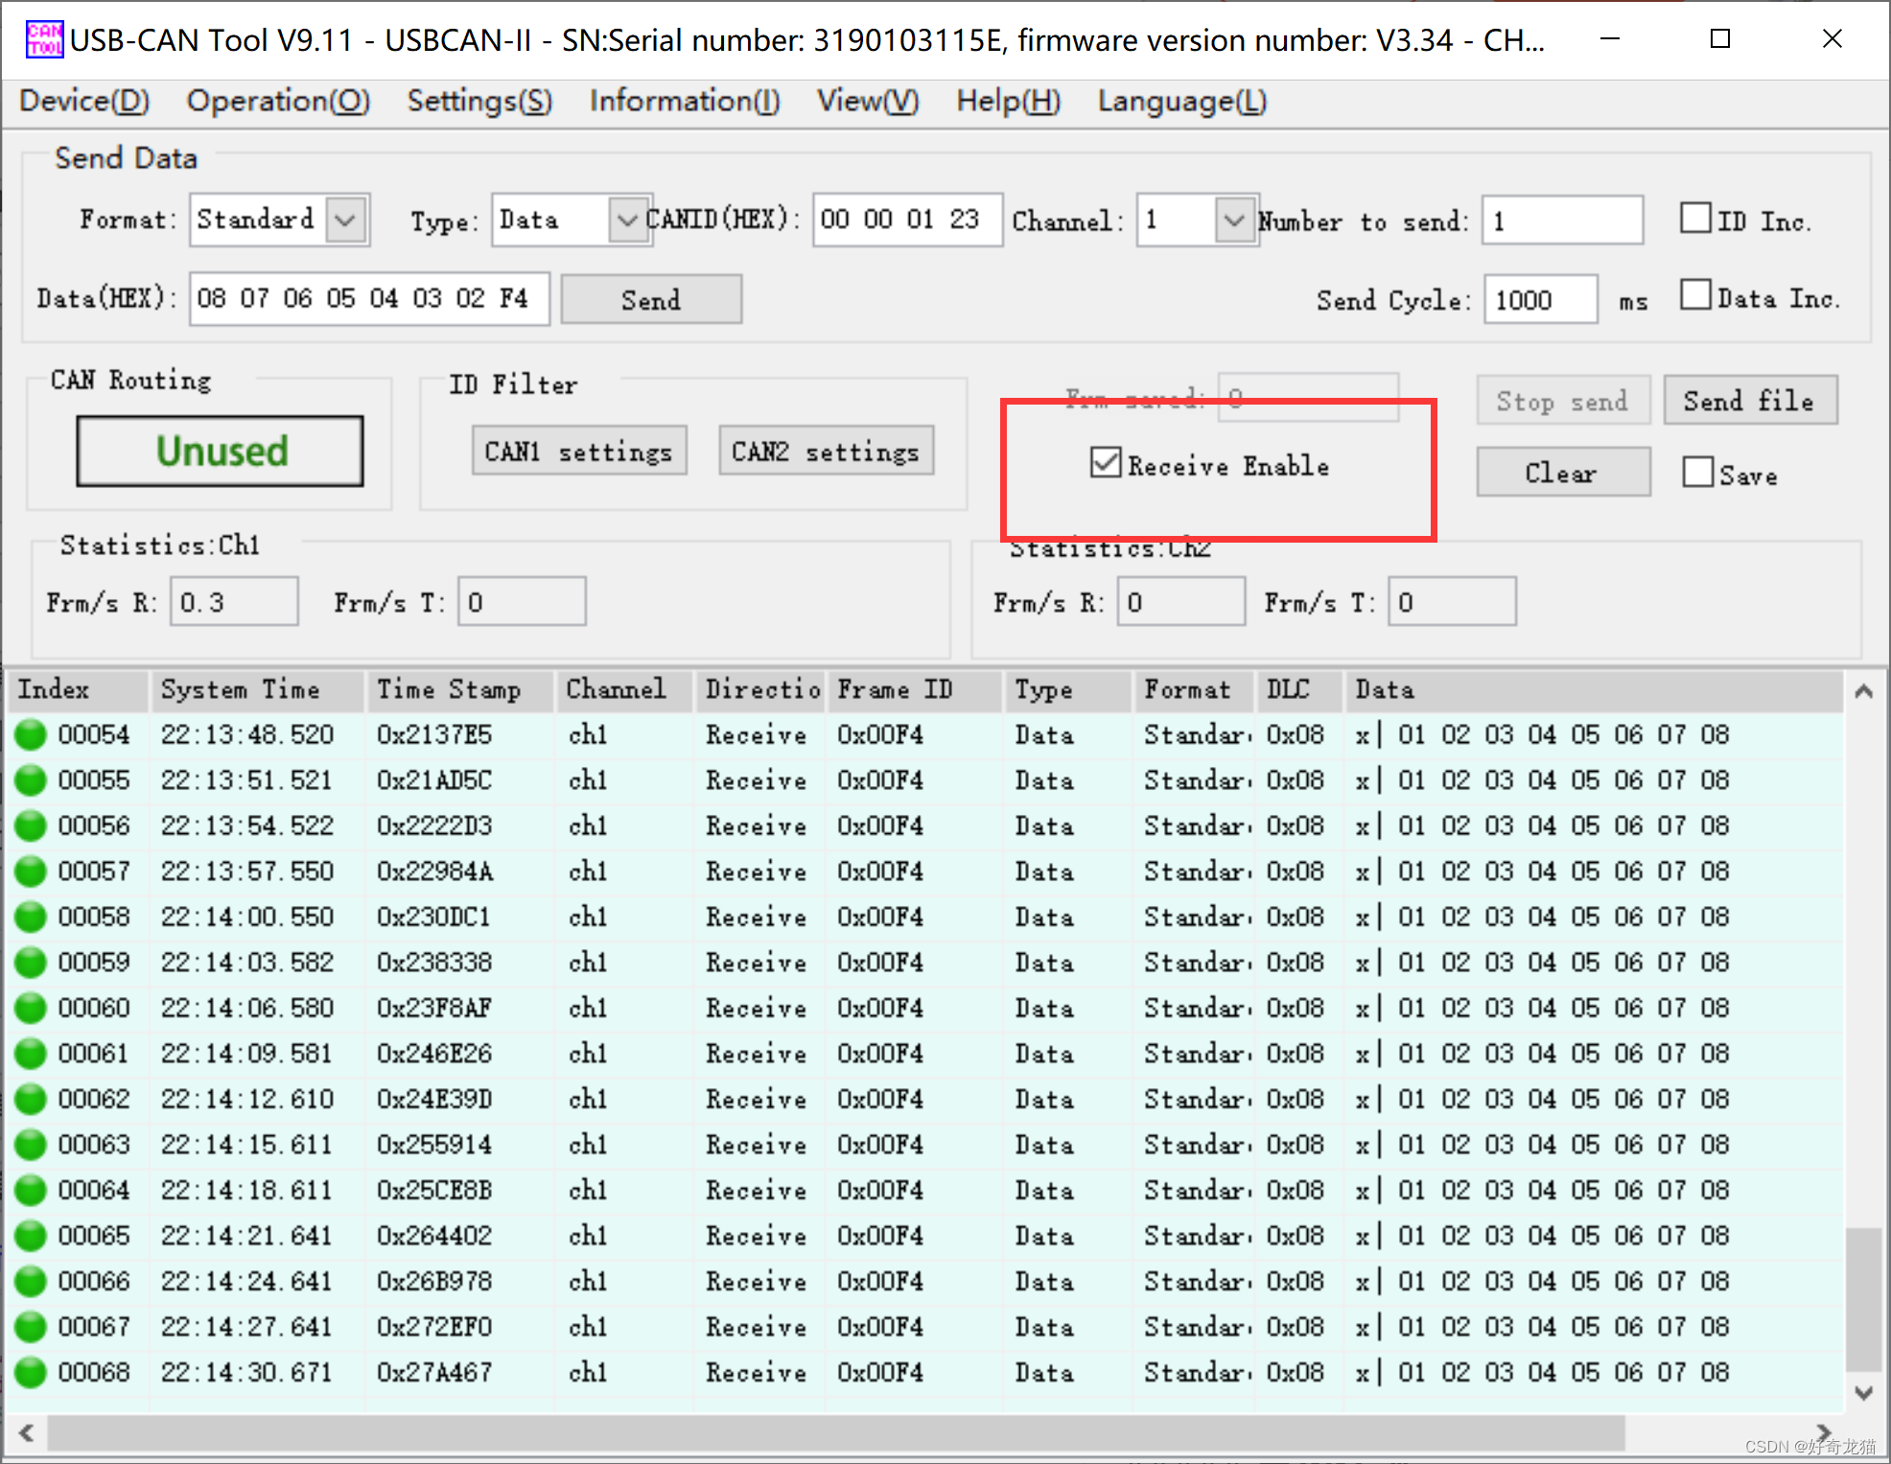Screen dimensions: 1891x1464
Task: Click the scroll right arrow at the bottom
Action: pyautogui.click(x=1823, y=1433)
